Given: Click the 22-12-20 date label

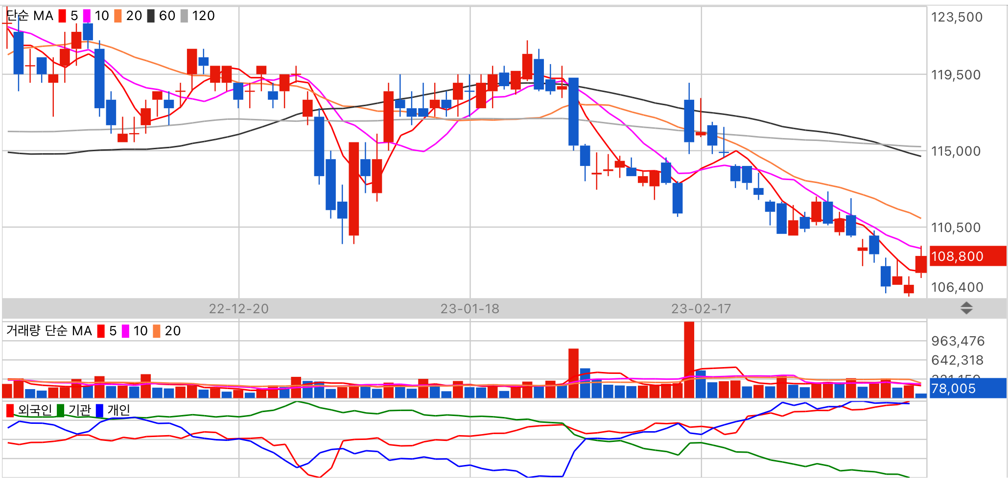Looking at the screenshot, I should pyautogui.click(x=239, y=309).
